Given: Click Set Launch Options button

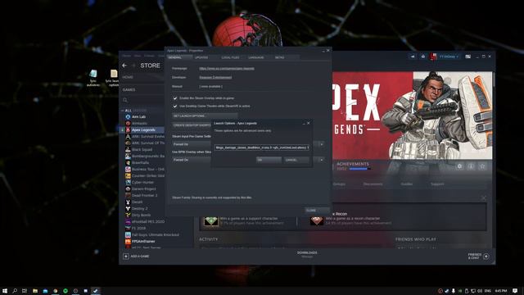Looking at the screenshot, I should (205, 116).
